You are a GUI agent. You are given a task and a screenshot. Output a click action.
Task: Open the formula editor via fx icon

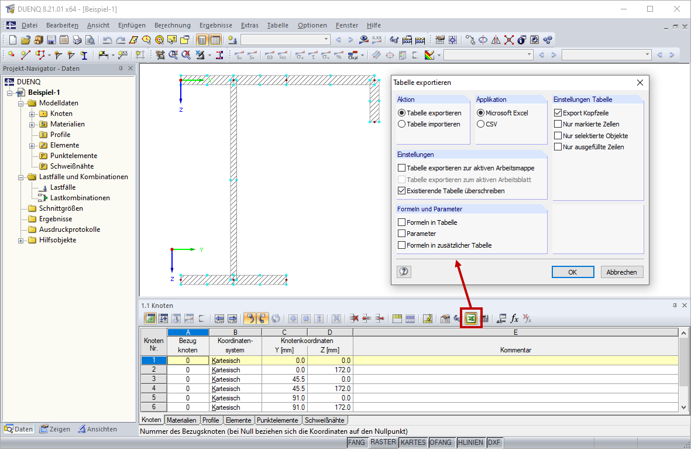coord(514,318)
